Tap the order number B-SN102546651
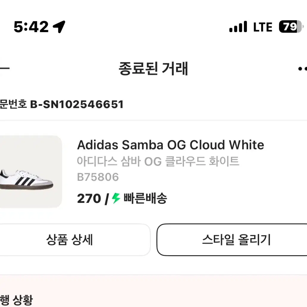The image size is (307, 307). 77,104
